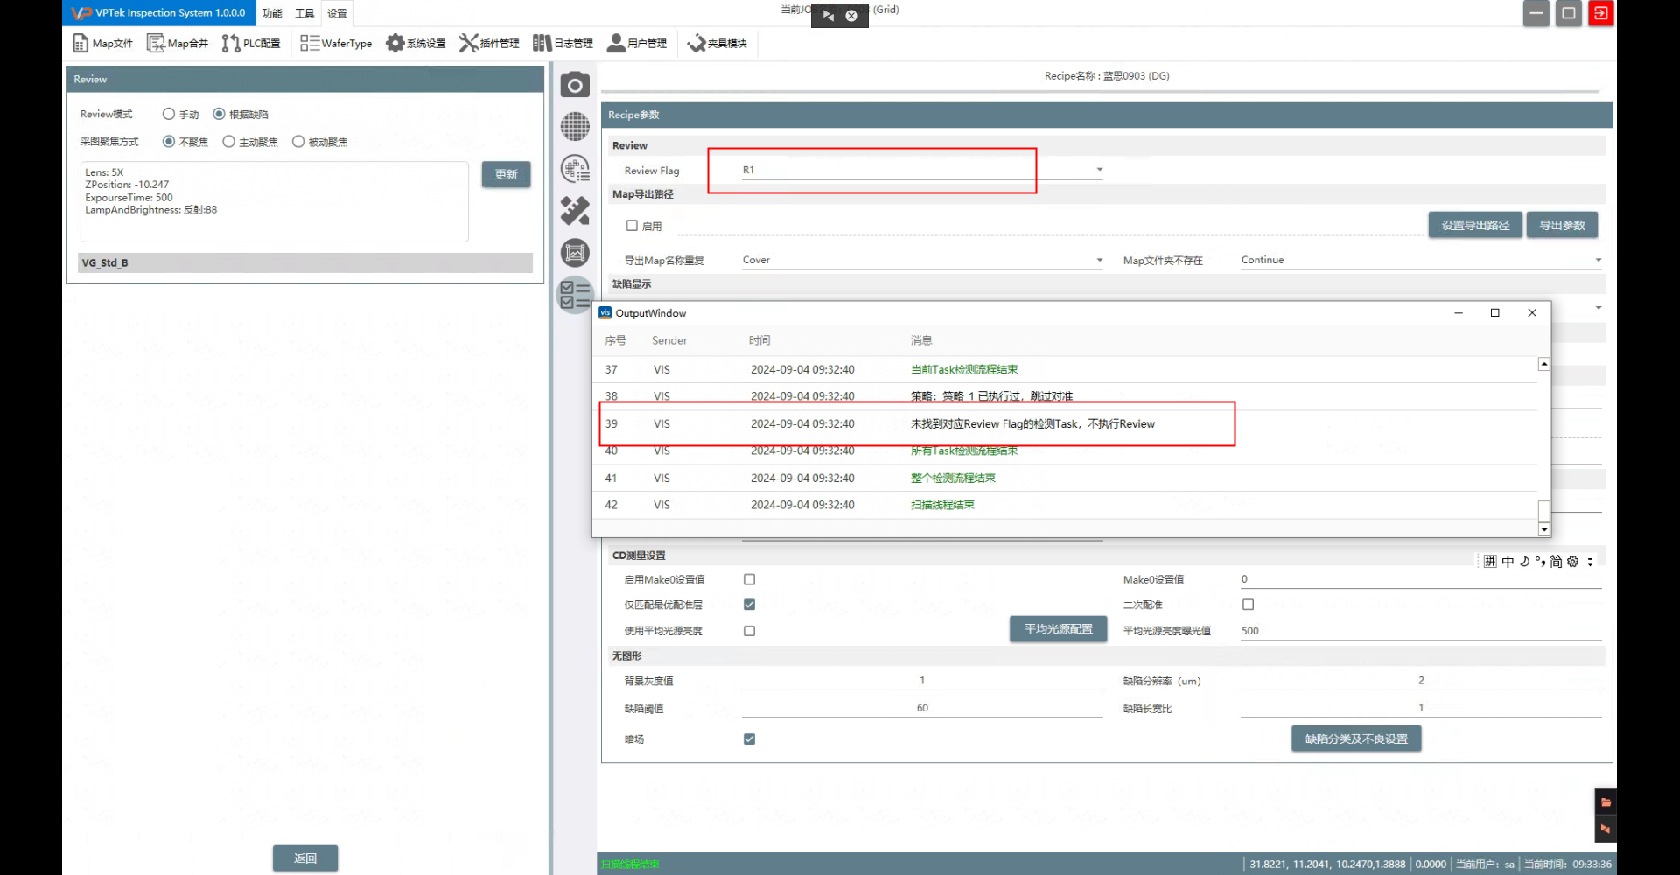Open 用户管理 toolbar item
Viewport: 1680px width, 875px height.
coord(636,43)
